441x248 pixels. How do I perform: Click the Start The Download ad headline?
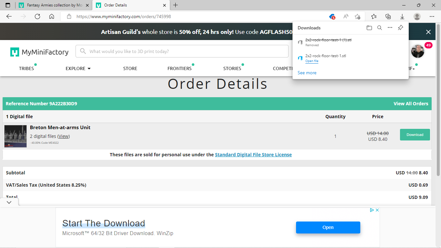tap(104, 223)
